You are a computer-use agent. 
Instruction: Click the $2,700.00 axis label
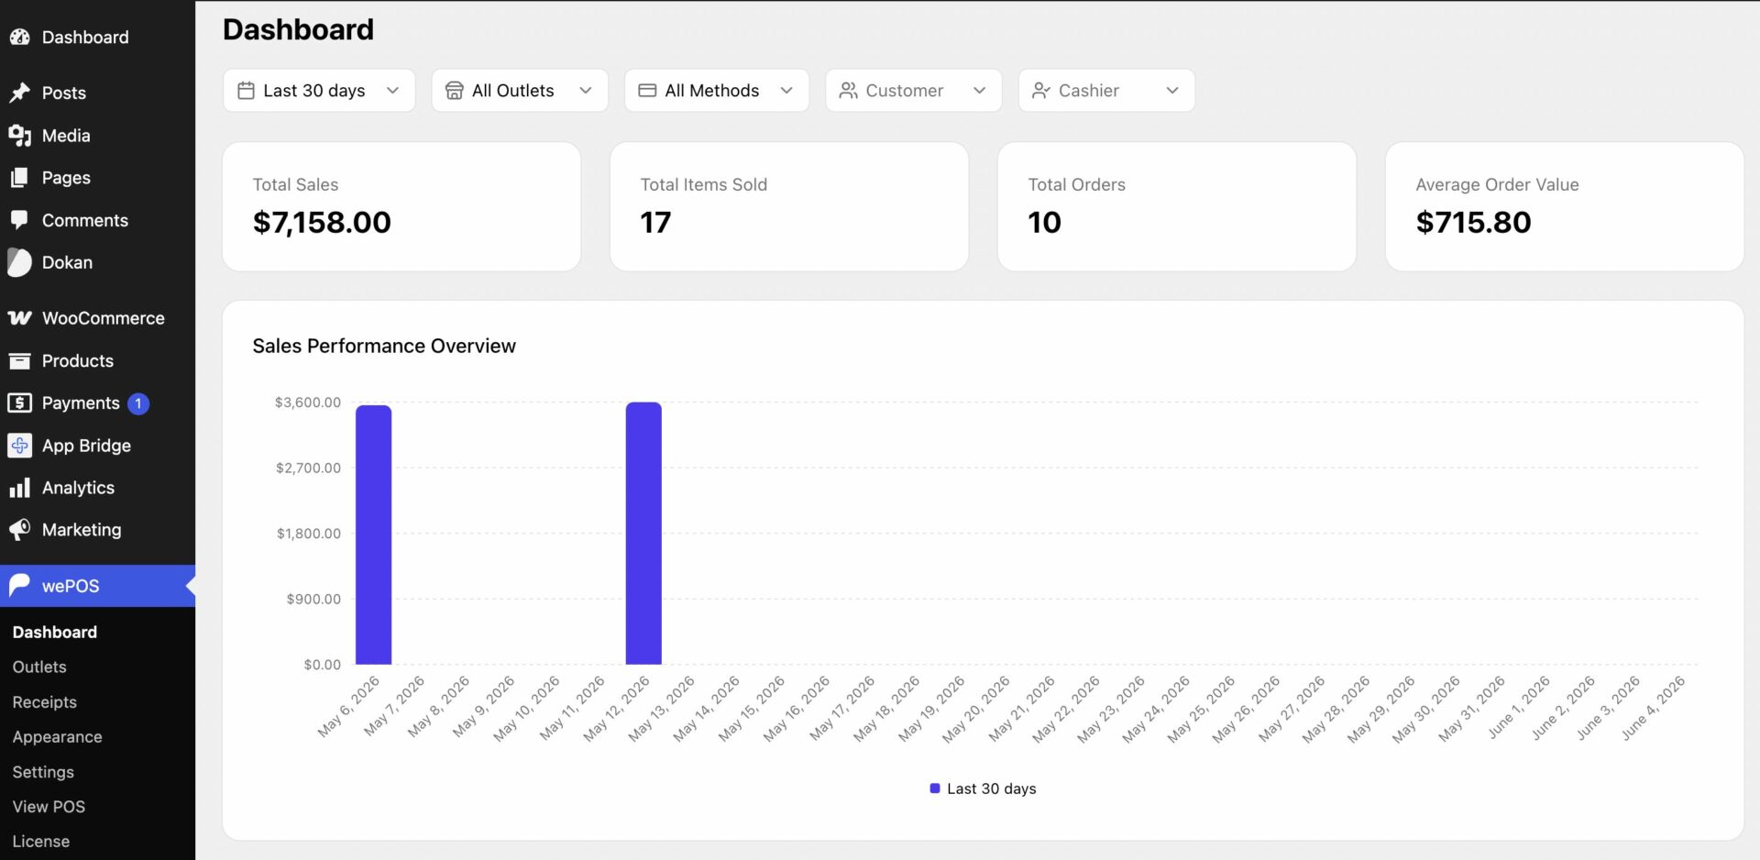click(308, 468)
